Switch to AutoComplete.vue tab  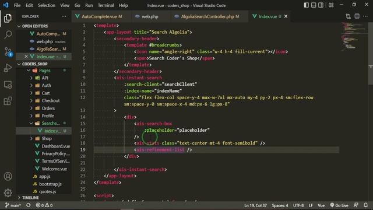pos(101,16)
